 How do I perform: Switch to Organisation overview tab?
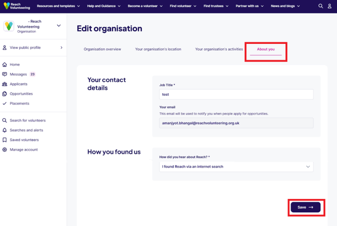[x=102, y=49]
